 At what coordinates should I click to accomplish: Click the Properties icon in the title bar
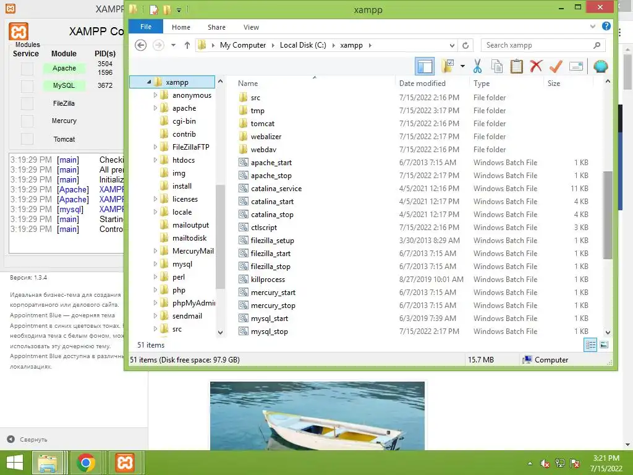(x=154, y=9)
